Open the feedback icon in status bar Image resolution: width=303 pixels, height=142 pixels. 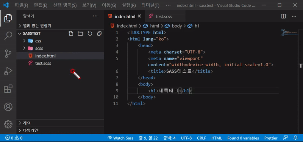[x=285, y=138]
